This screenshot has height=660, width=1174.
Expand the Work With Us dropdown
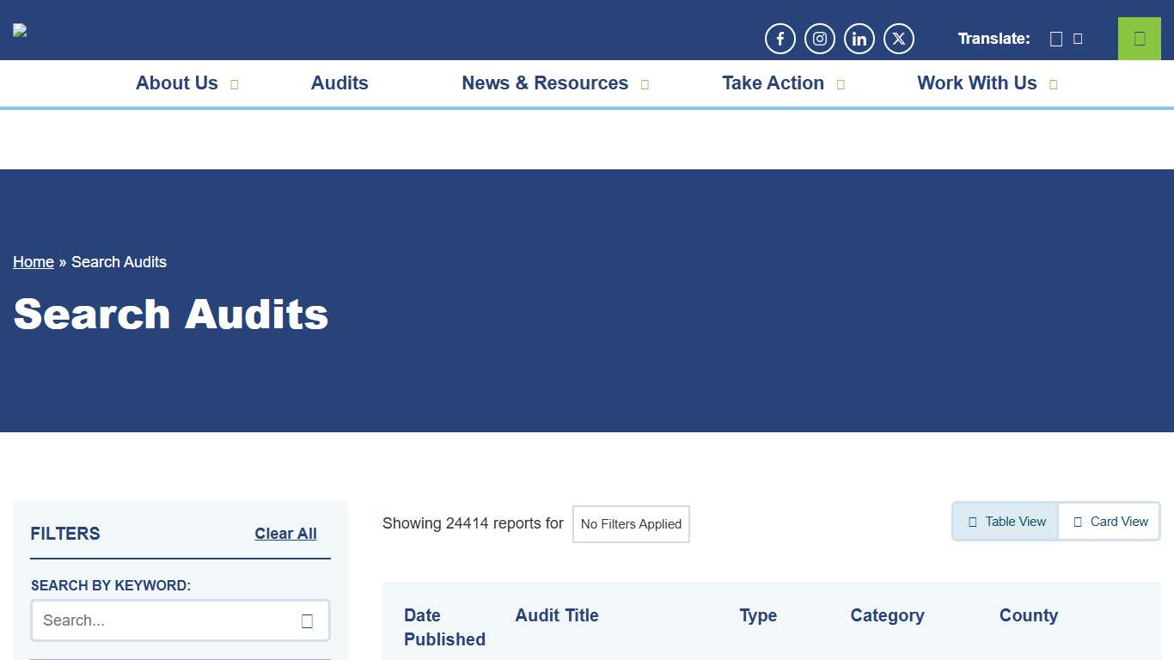[977, 82]
